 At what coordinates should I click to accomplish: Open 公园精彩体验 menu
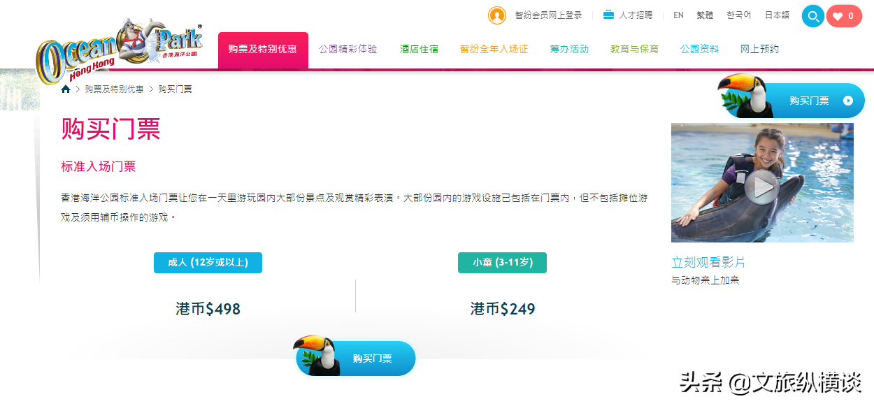pos(348,50)
